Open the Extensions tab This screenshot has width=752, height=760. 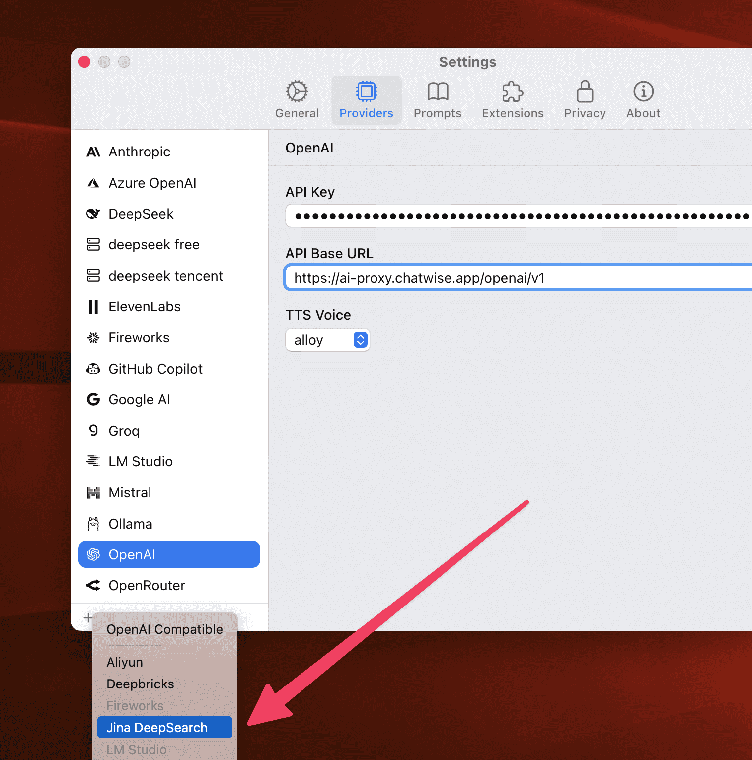[513, 100]
